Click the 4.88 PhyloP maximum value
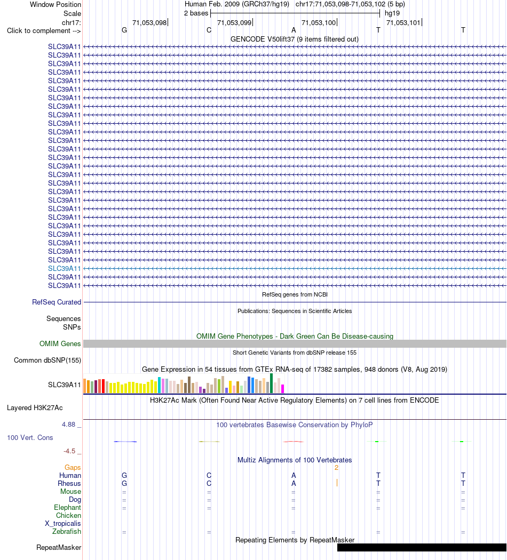Screen dimensions: 507x560 point(69,425)
